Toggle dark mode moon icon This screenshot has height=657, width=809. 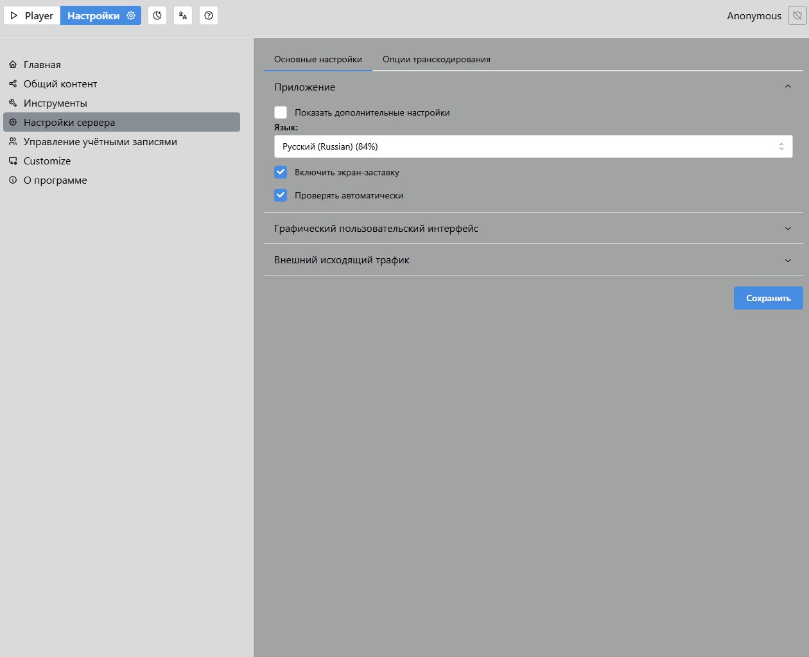point(157,15)
